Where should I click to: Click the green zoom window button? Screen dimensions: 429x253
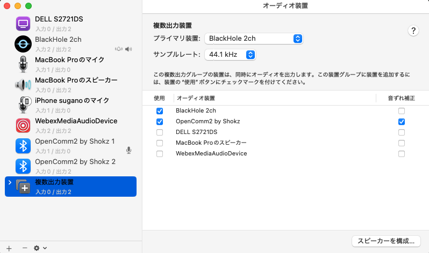click(x=28, y=6)
